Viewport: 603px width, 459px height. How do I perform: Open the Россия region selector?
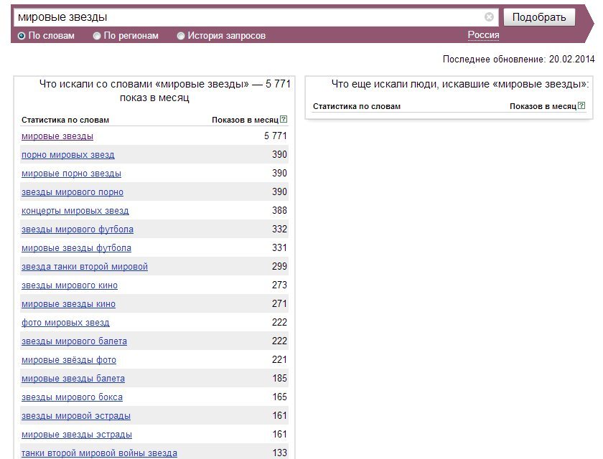[x=483, y=35]
